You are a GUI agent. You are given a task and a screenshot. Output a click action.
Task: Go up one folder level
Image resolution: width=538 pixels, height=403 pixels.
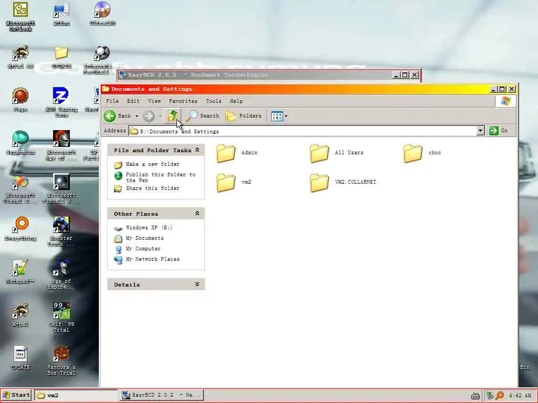[x=172, y=116]
